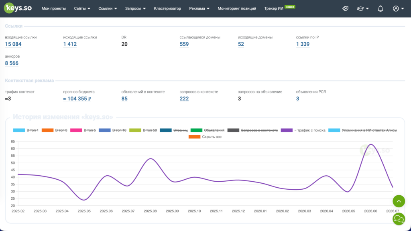Viewport: 411px width, 231px height.
Task: Toggle the Страниц chart series
Action: click(181, 130)
